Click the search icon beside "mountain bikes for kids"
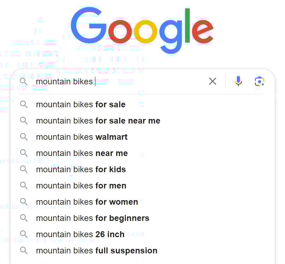Viewport: 285px width, 264px height. coord(24,169)
